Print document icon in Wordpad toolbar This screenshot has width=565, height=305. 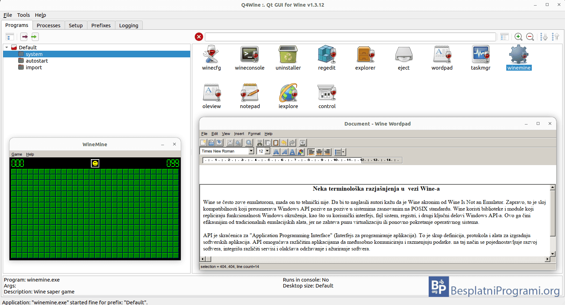click(230, 142)
